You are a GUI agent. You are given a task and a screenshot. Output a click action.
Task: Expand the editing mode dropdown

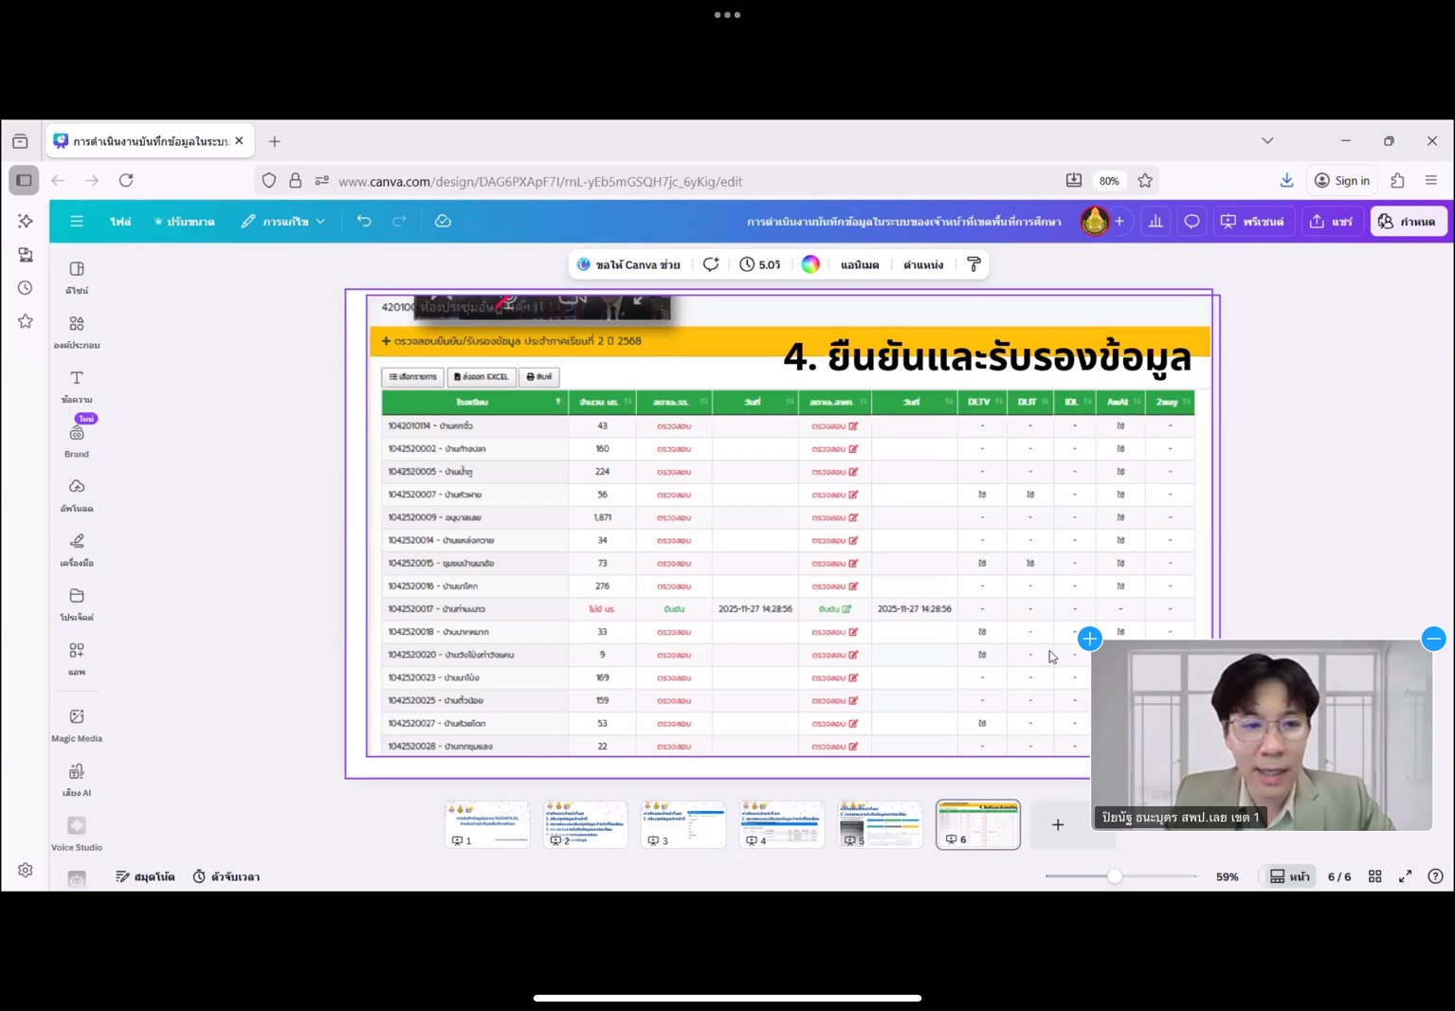(283, 221)
